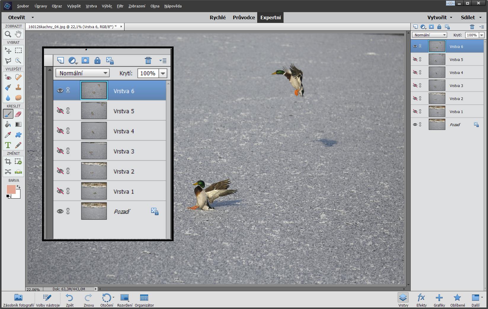488x309 pixels.
Task: Open the Filtr menu
Action: pos(120,6)
